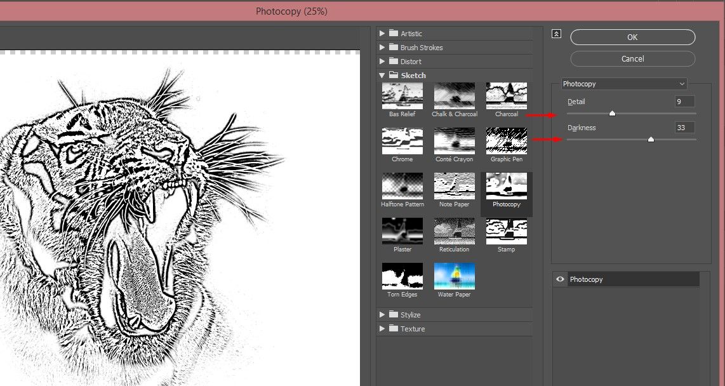Select the Plaster filter thumbnail
This screenshot has height=386, width=725.
pos(402,231)
